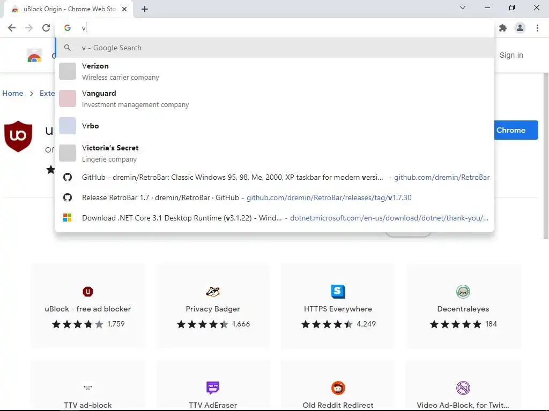The height and width of the screenshot is (411, 549).
Task: Select the 'v - Google Search' suggestion
Action: click(274, 48)
